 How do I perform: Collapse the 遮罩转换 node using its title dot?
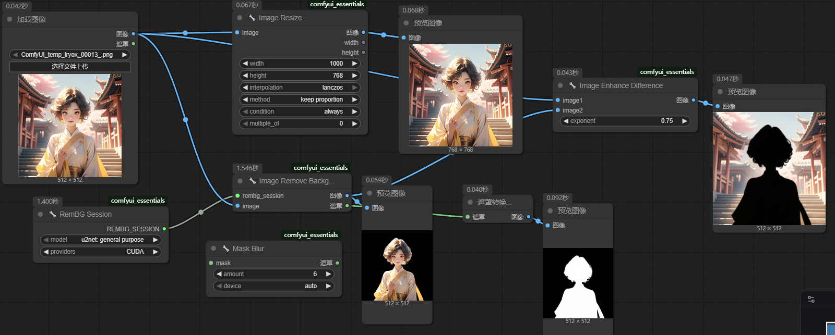pos(470,202)
